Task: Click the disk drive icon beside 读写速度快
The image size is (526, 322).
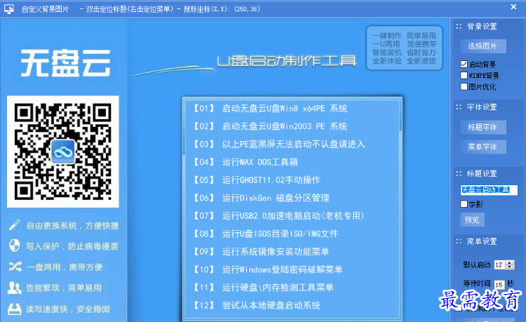Action: [15, 309]
